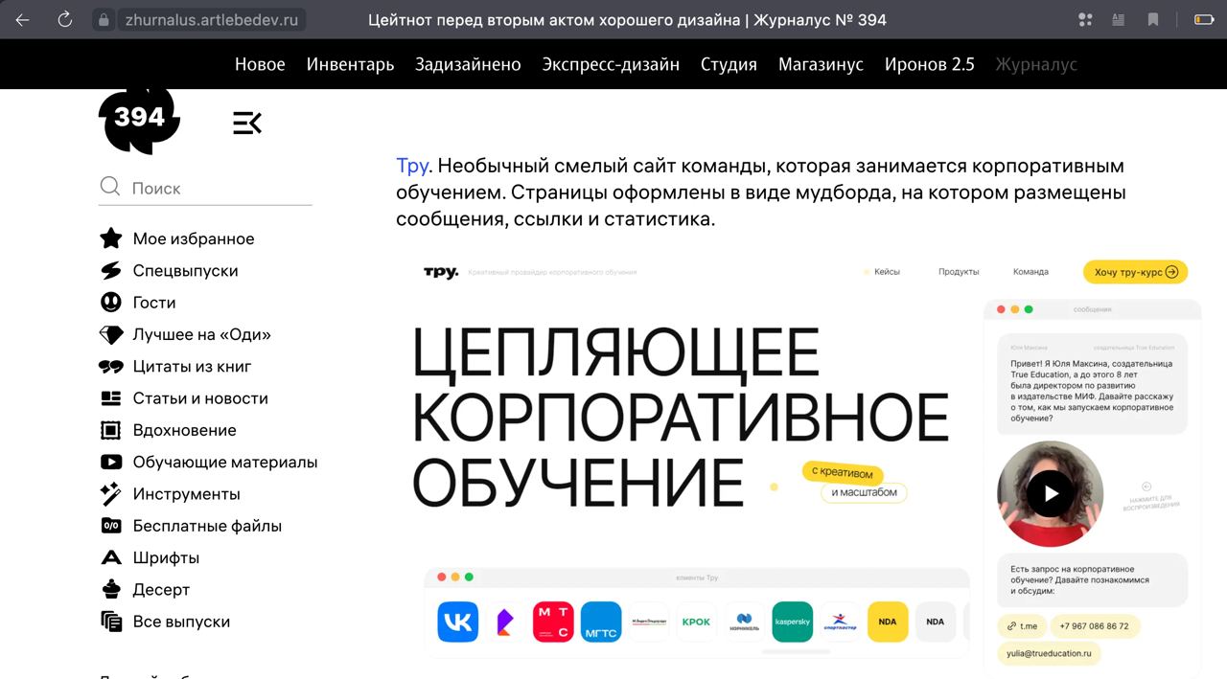1227x679 pixels.
Task: Click the frame icon beside Вдохновение
Action: pos(111,430)
